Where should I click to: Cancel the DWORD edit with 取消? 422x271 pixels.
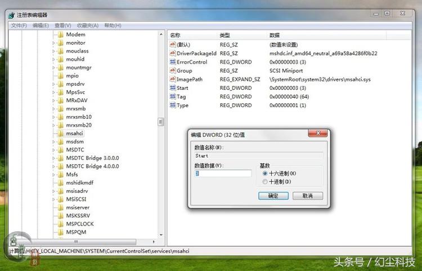(x=308, y=196)
